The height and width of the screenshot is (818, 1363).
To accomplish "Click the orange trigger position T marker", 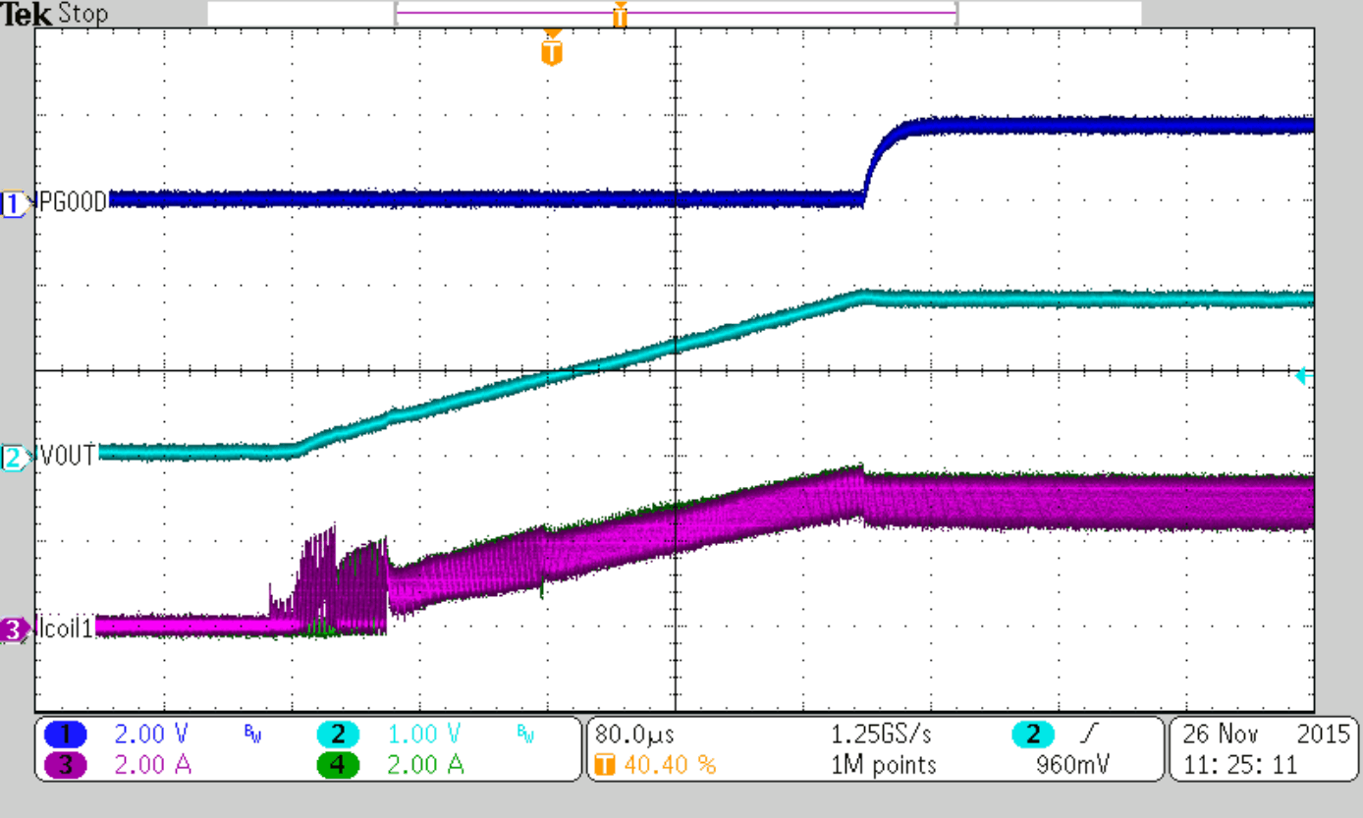I will pyautogui.click(x=552, y=48).
